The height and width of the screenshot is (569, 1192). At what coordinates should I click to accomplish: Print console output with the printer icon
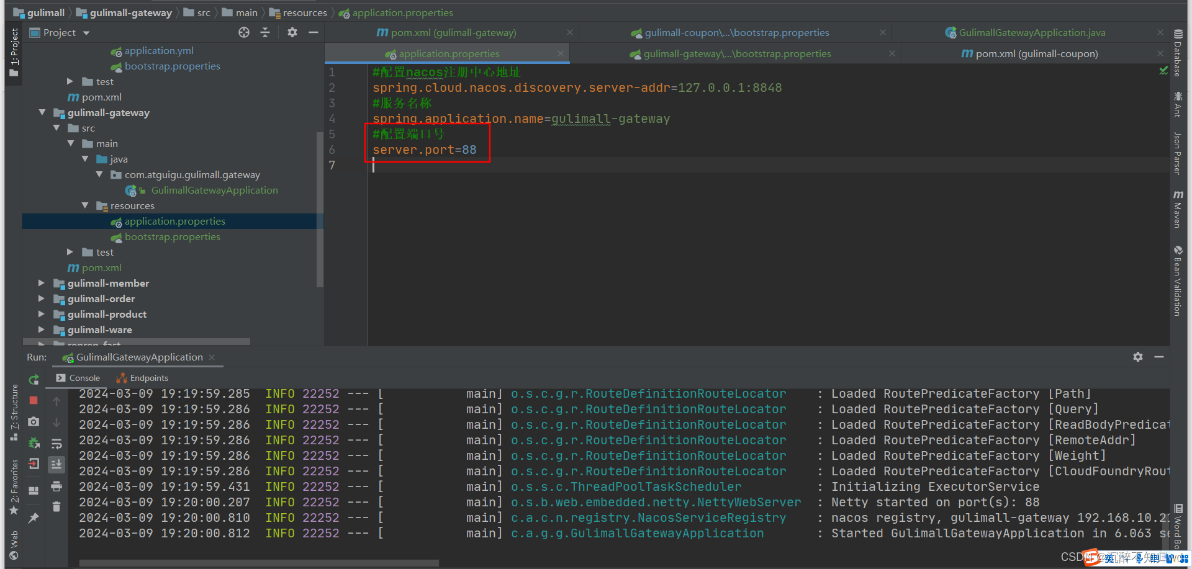[56, 486]
